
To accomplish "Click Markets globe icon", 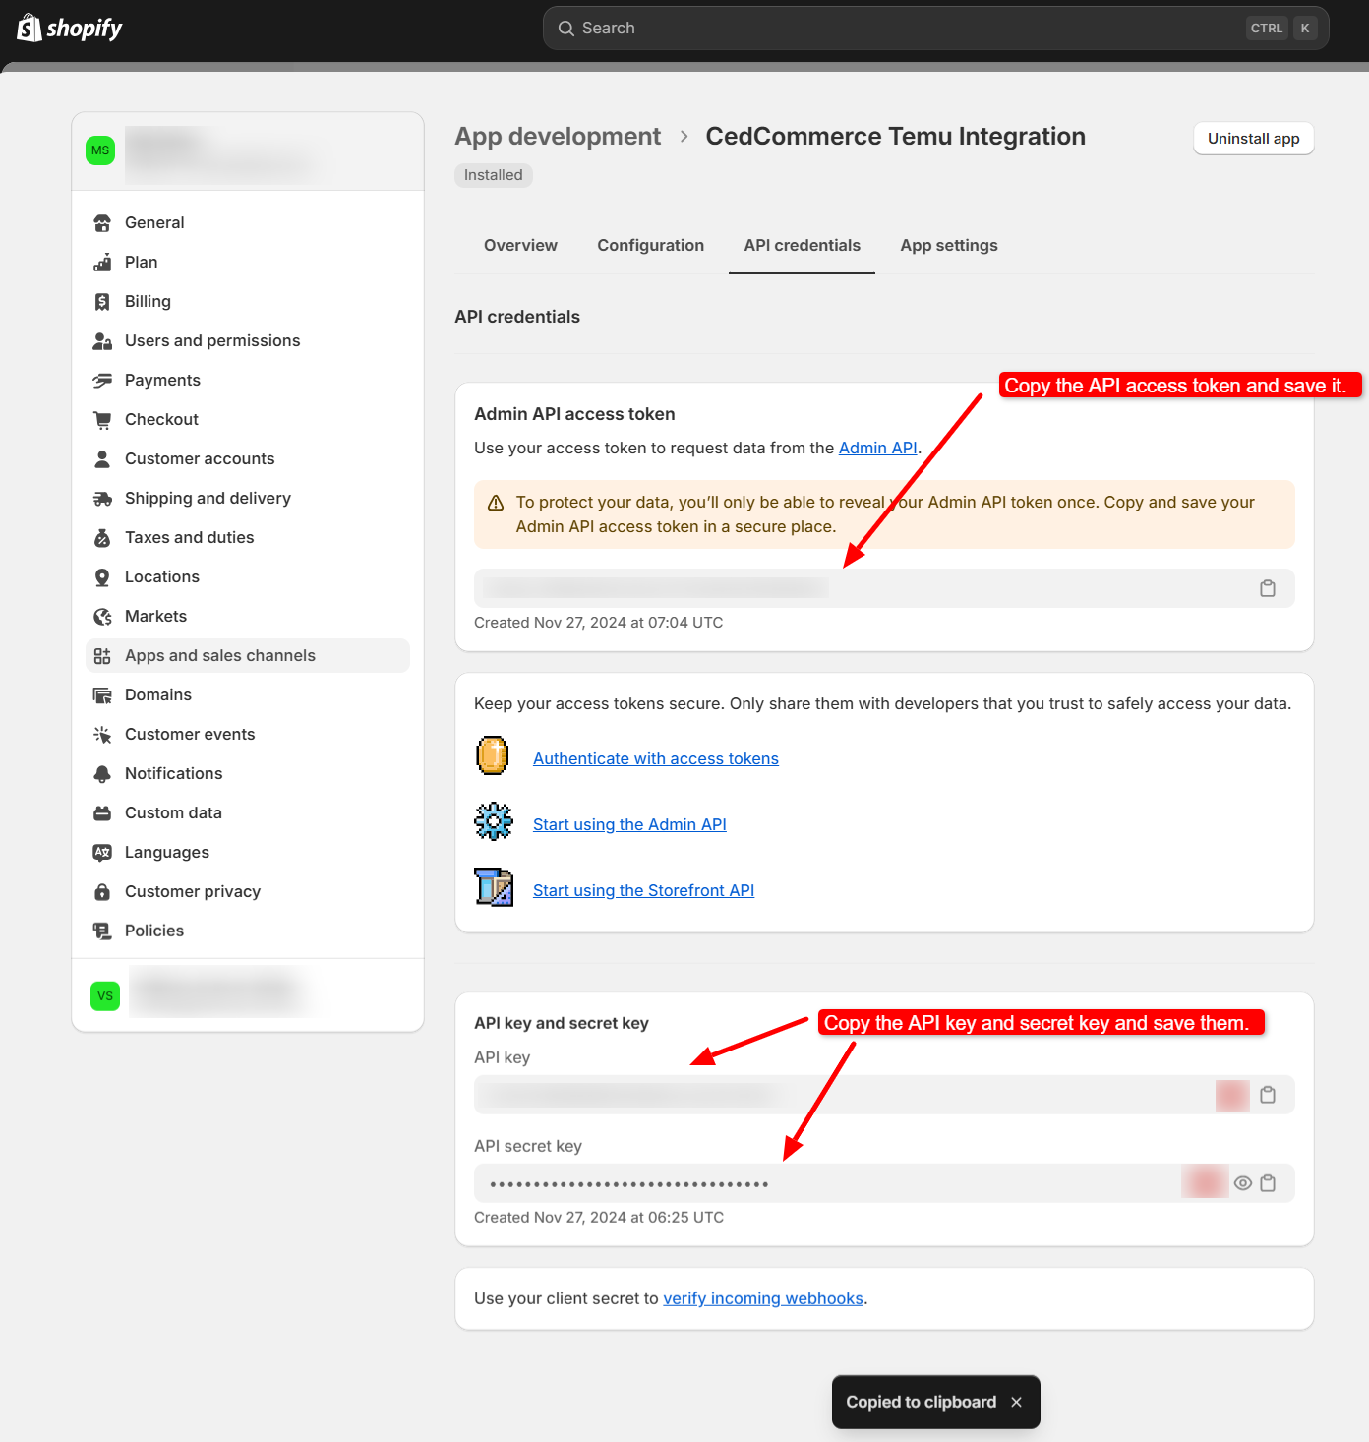I will 102,617.
